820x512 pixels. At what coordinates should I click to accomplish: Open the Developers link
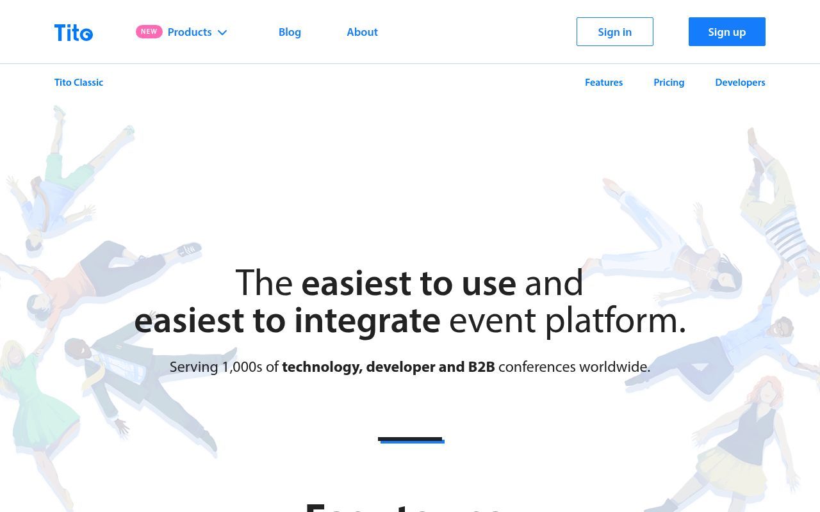tap(740, 83)
